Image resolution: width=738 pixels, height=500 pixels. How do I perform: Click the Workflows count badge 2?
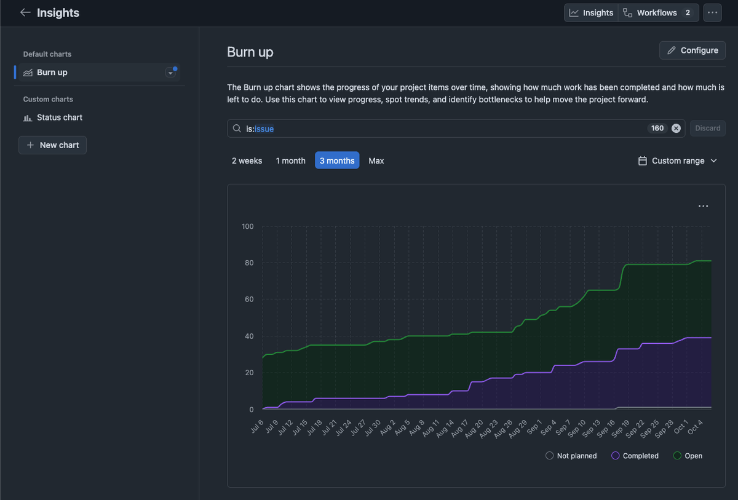688,13
